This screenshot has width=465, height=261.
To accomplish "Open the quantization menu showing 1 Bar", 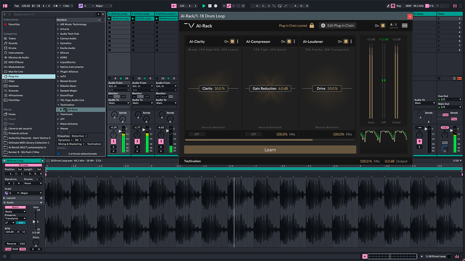I will tap(68, 6).
